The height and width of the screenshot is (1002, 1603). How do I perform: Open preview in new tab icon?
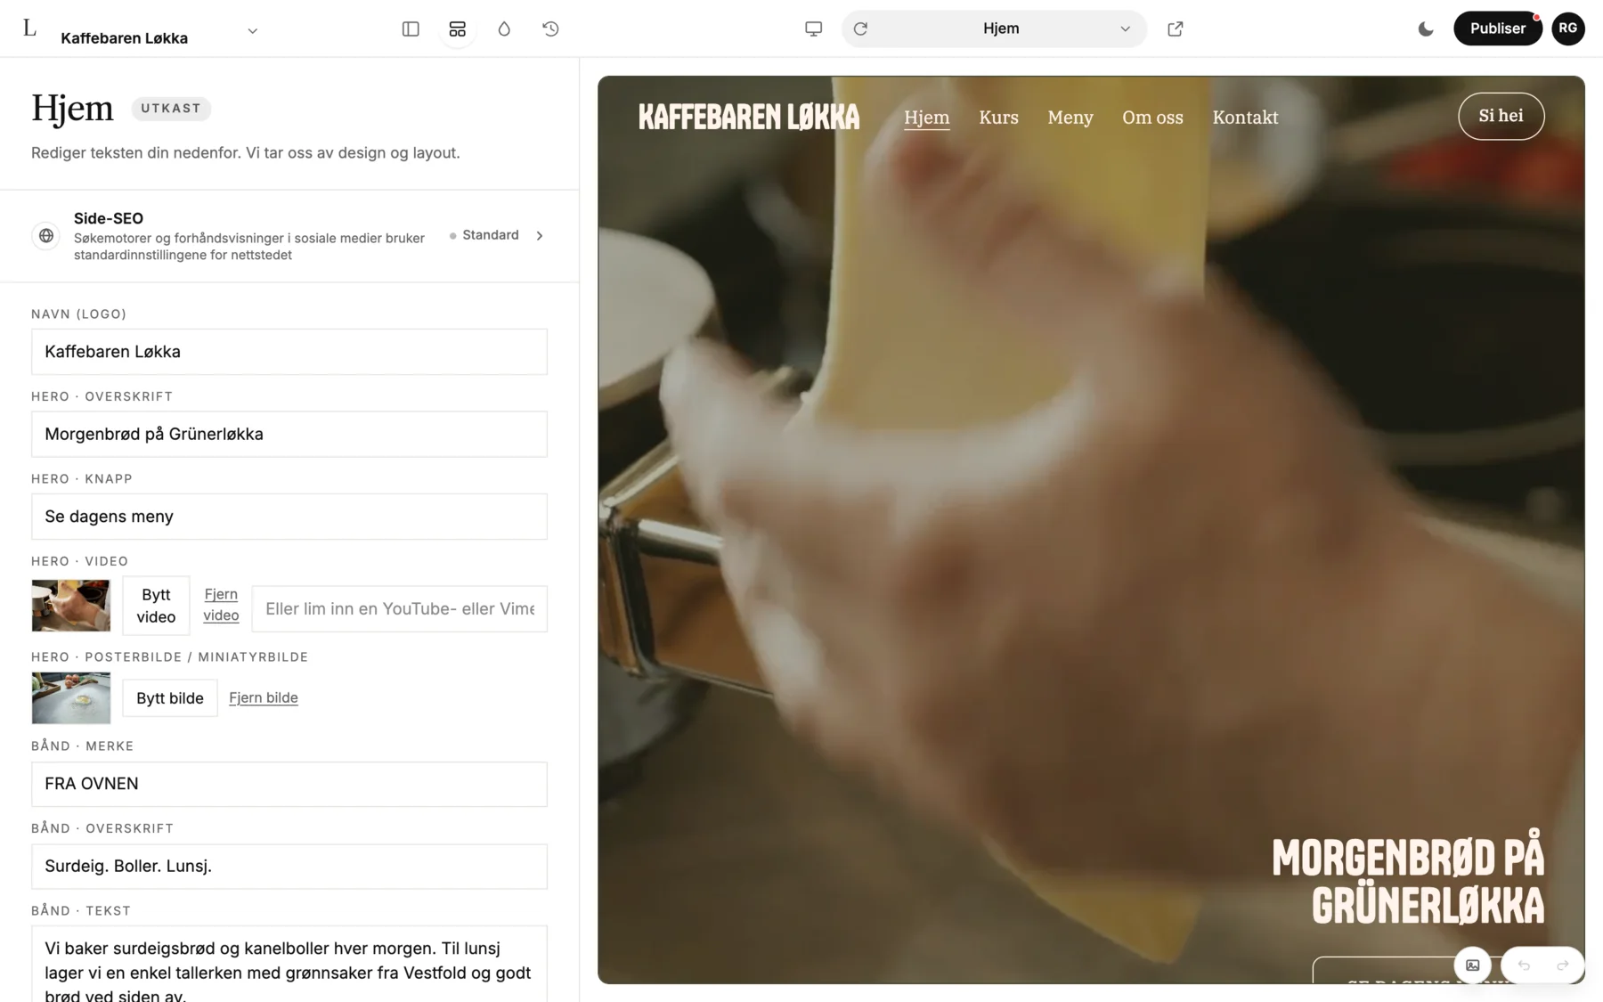1176,29
